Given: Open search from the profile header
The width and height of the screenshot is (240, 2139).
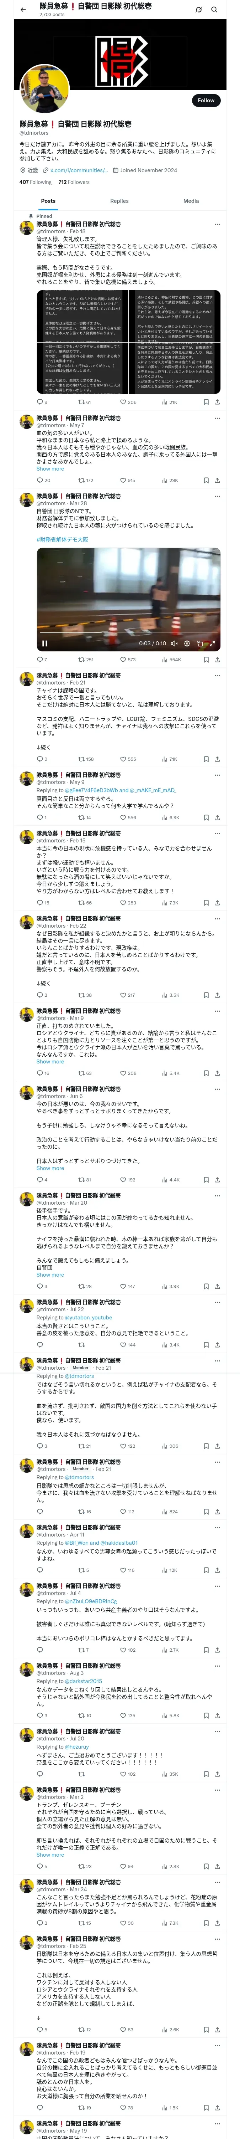Looking at the screenshot, I should (x=214, y=9).
